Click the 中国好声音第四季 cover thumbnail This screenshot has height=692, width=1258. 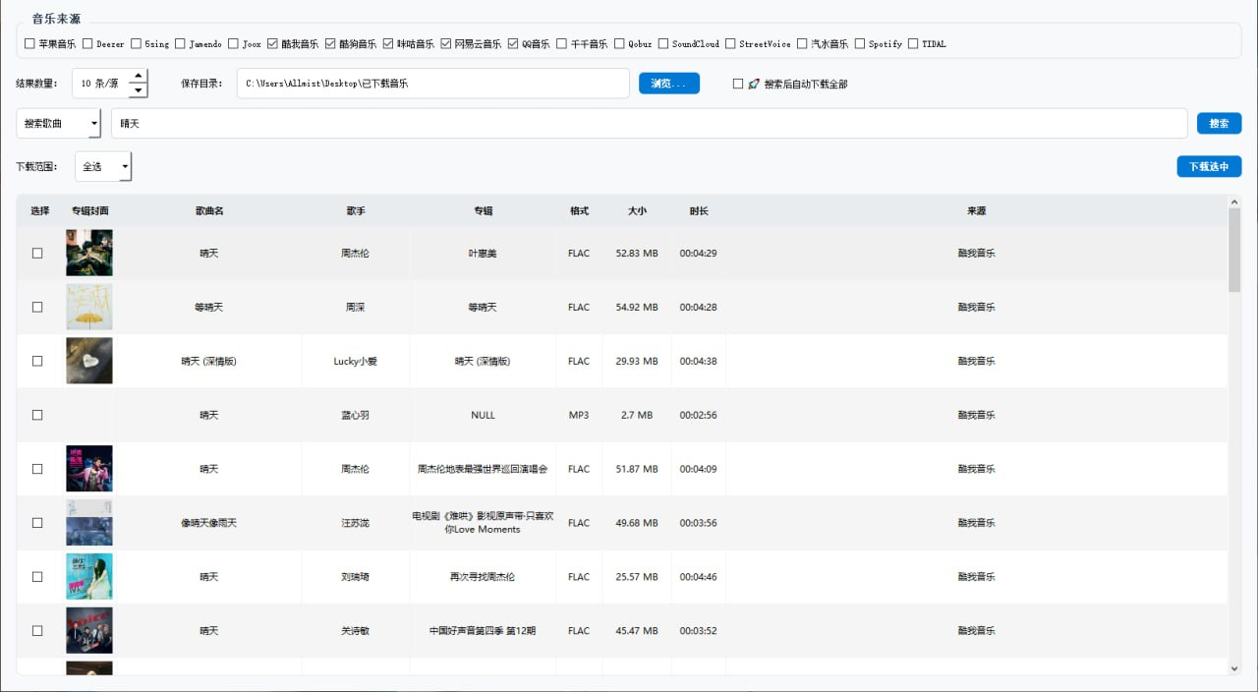tap(89, 630)
